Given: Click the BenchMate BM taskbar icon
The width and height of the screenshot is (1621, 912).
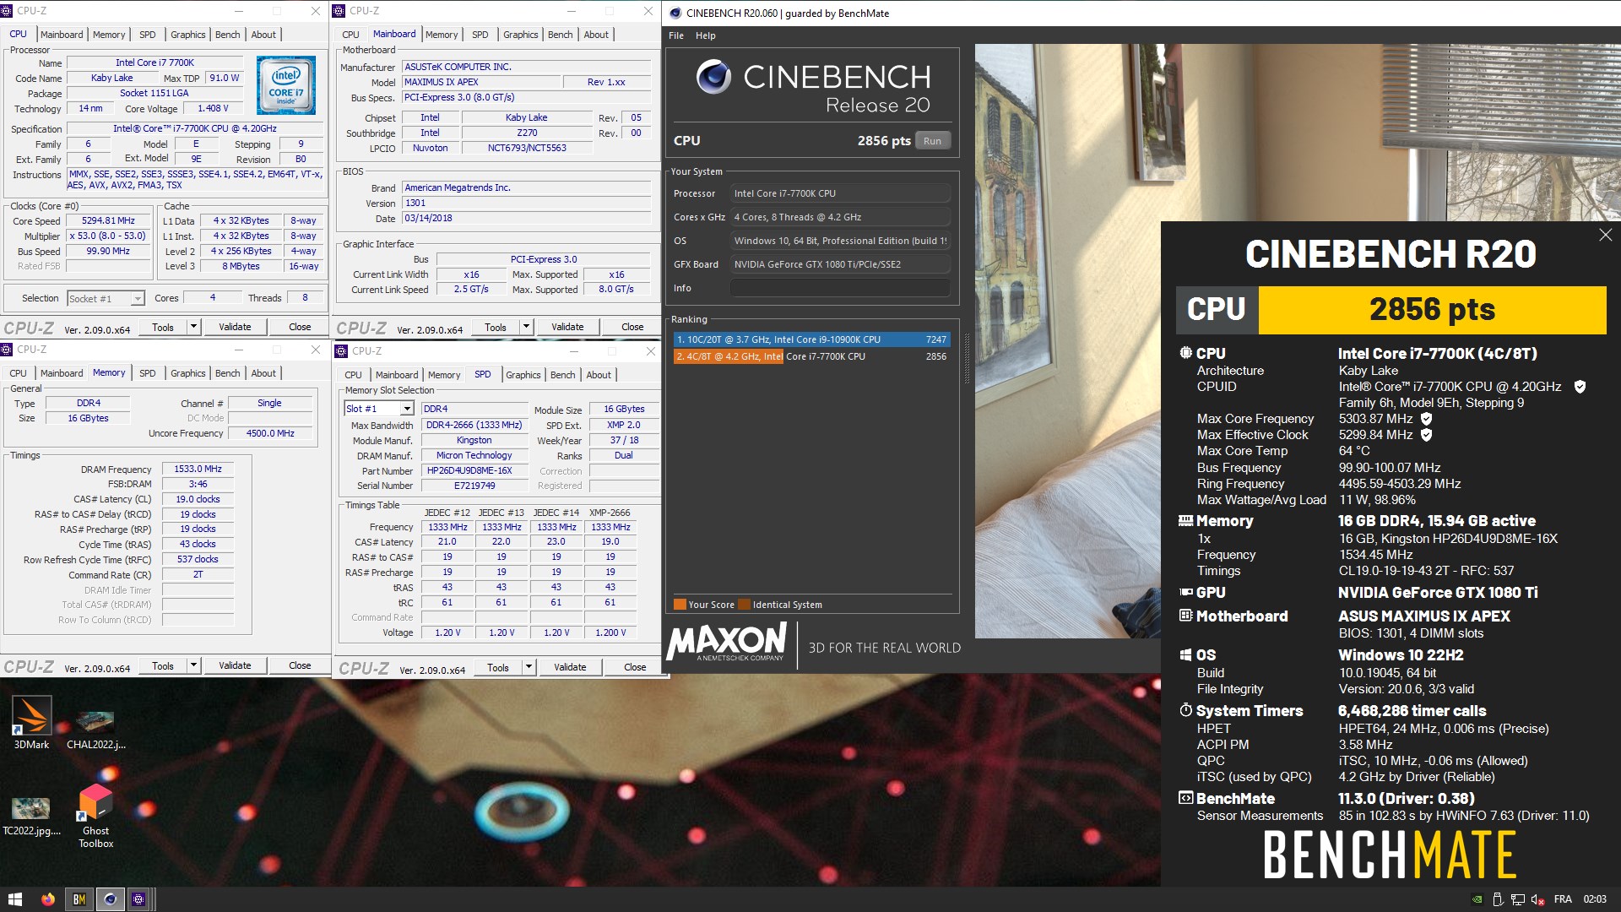Looking at the screenshot, I should [79, 899].
